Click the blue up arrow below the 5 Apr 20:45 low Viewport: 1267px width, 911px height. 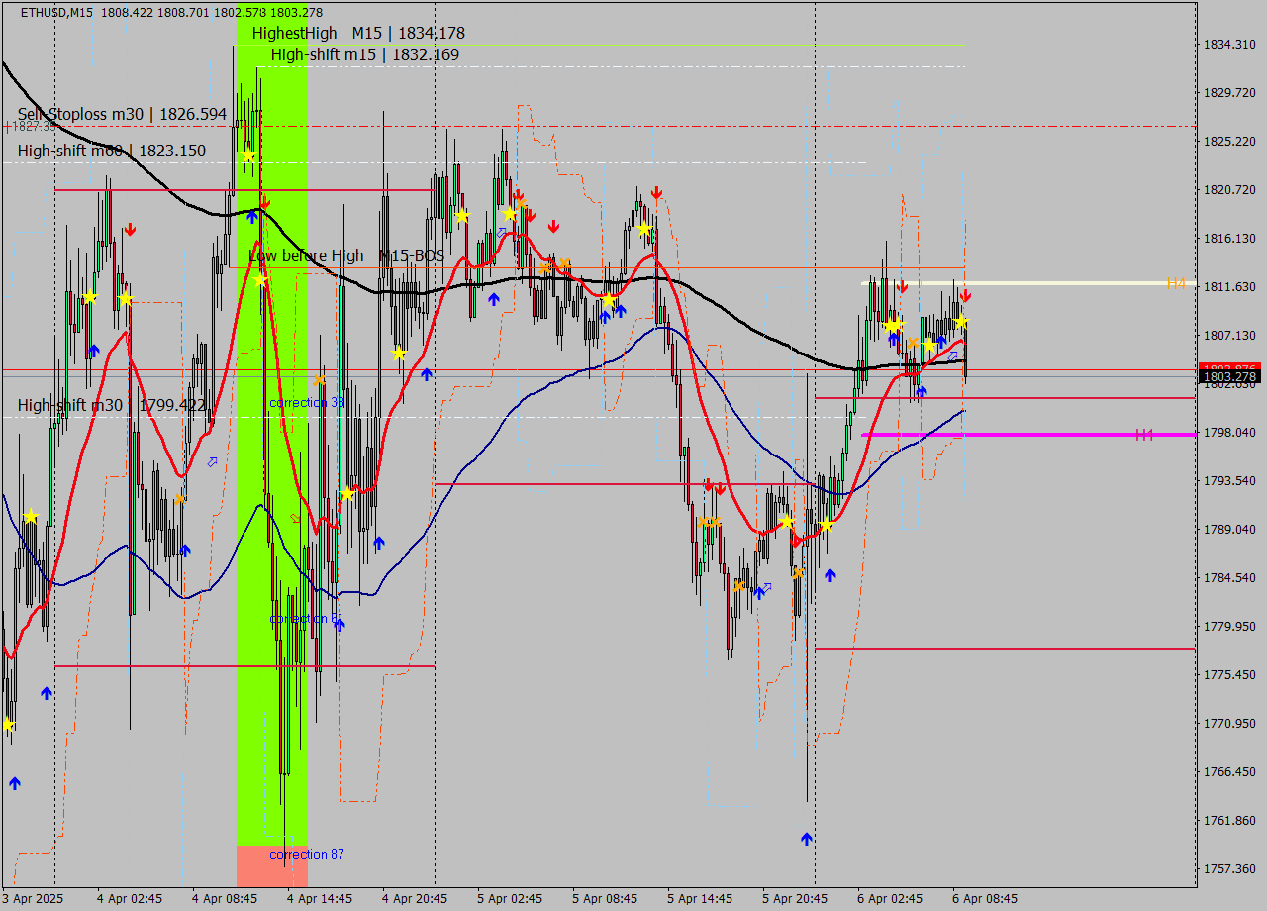coord(807,839)
